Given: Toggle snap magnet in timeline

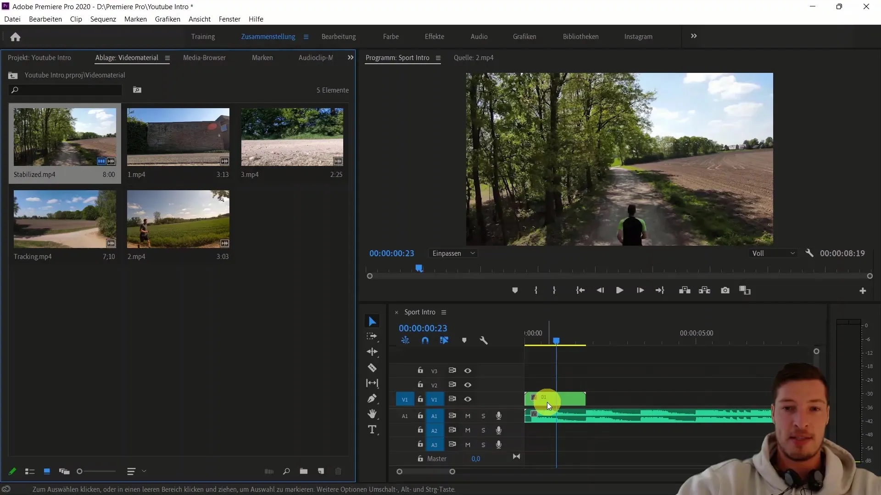Looking at the screenshot, I should [425, 341].
